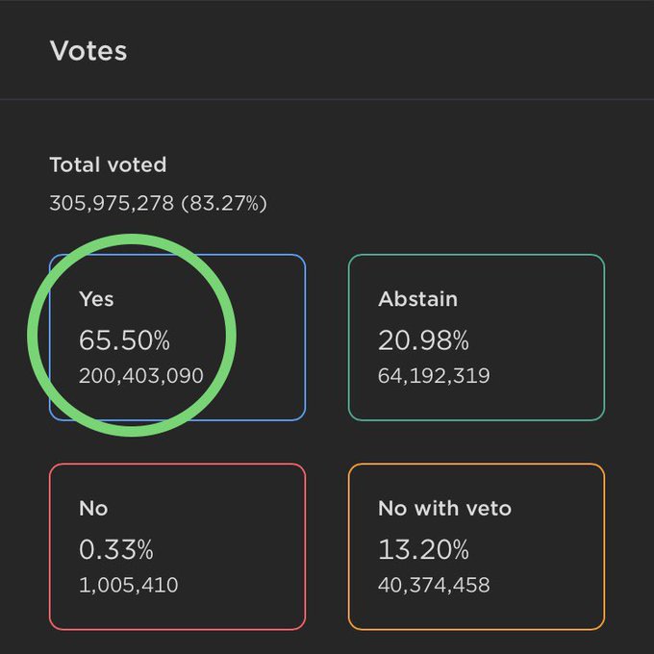Click the 0.33% No percentage
This screenshot has height=654, width=654.
pyautogui.click(x=115, y=550)
